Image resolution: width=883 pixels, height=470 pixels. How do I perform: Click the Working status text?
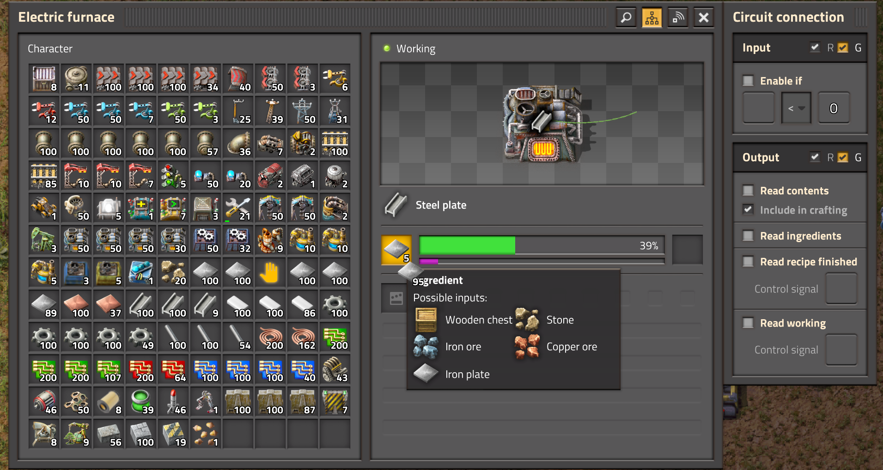[x=416, y=48]
